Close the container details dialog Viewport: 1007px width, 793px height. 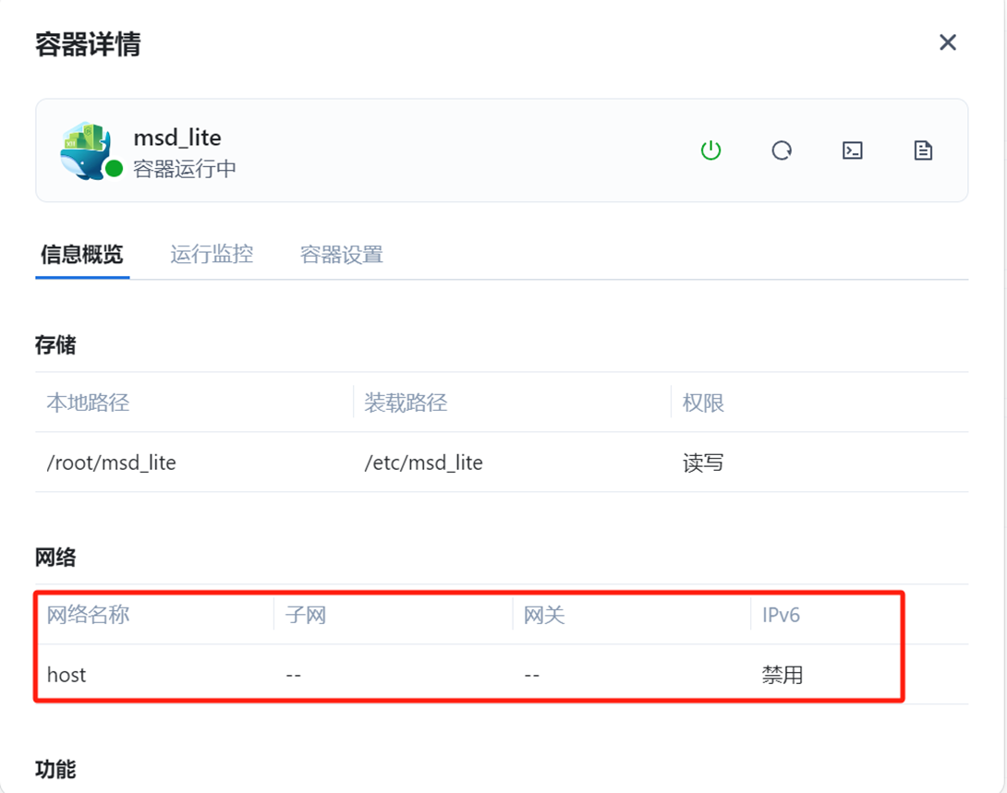(x=947, y=42)
